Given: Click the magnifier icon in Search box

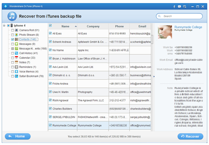Looking at the screenshot, I should 159,16.
